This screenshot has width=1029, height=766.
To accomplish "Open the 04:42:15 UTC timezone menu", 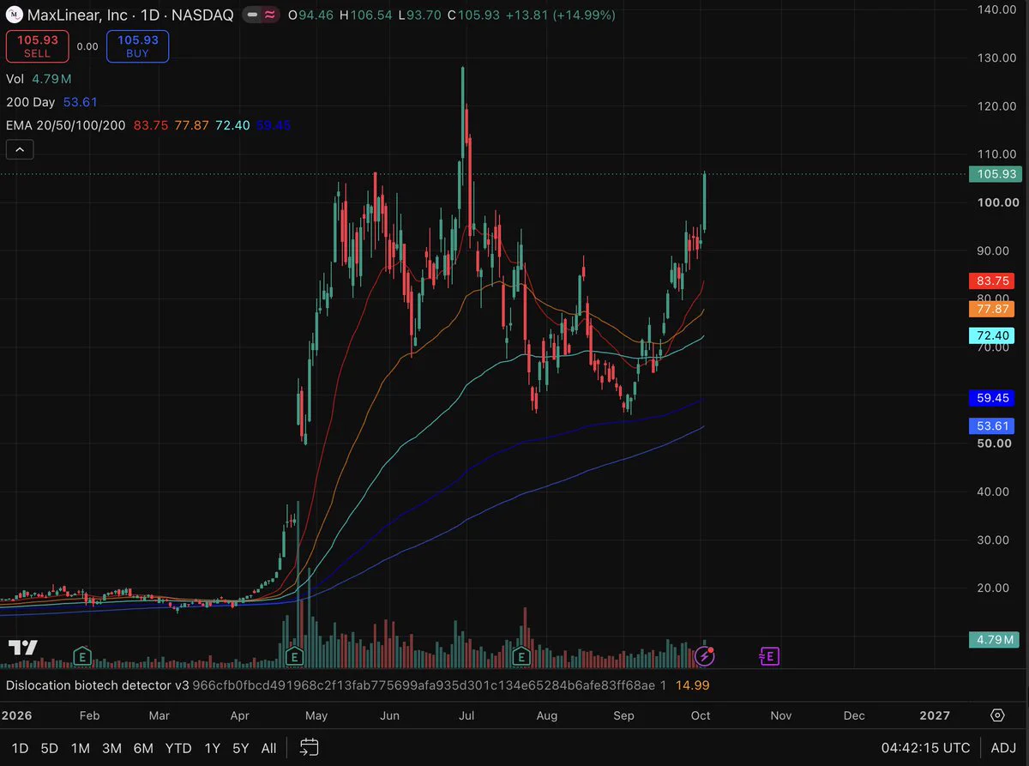I will click(926, 748).
